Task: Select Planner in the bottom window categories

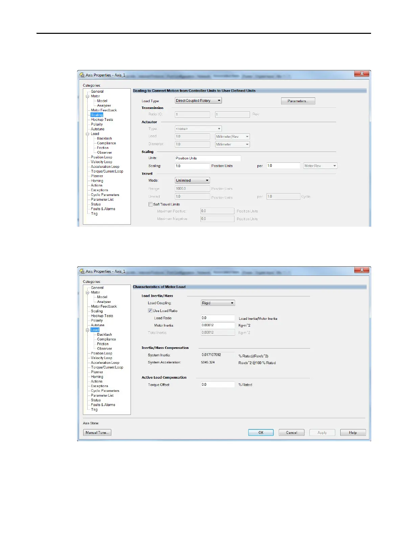Action: pos(97,372)
